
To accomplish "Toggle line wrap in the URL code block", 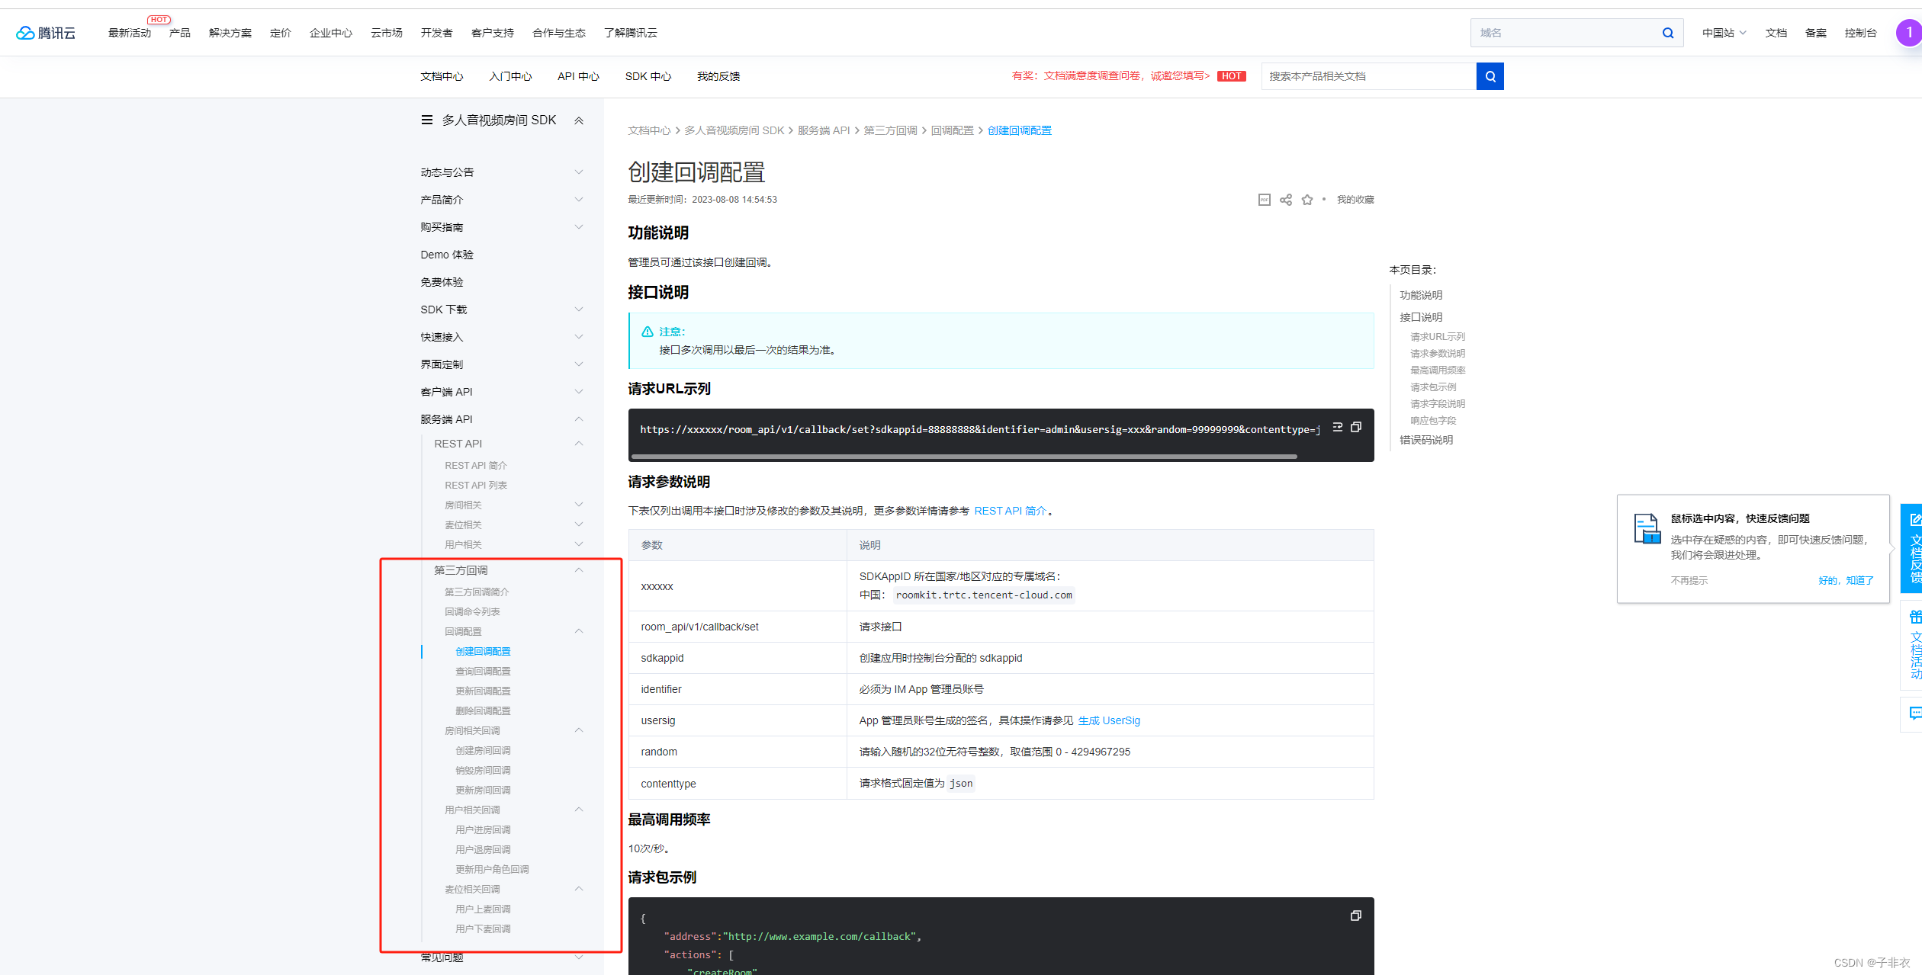I will pyautogui.click(x=1337, y=427).
